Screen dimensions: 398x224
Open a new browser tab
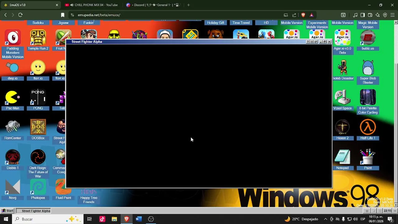188,5
